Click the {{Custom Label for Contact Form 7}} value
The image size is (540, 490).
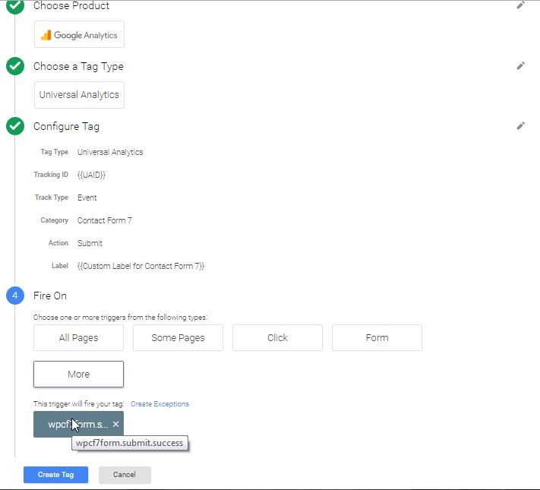click(141, 266)
